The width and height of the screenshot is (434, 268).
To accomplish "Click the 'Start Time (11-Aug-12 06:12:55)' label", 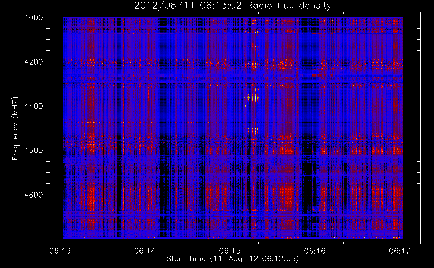I will 233,259.
